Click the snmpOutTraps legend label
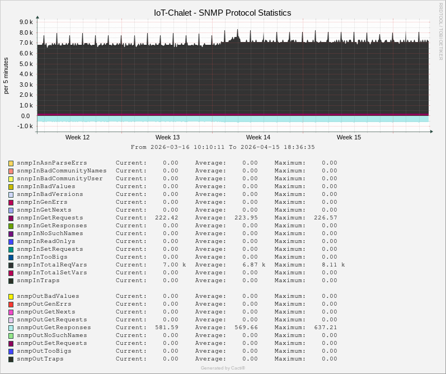Screen dimensions: 446x374 [x=40, y=359]
